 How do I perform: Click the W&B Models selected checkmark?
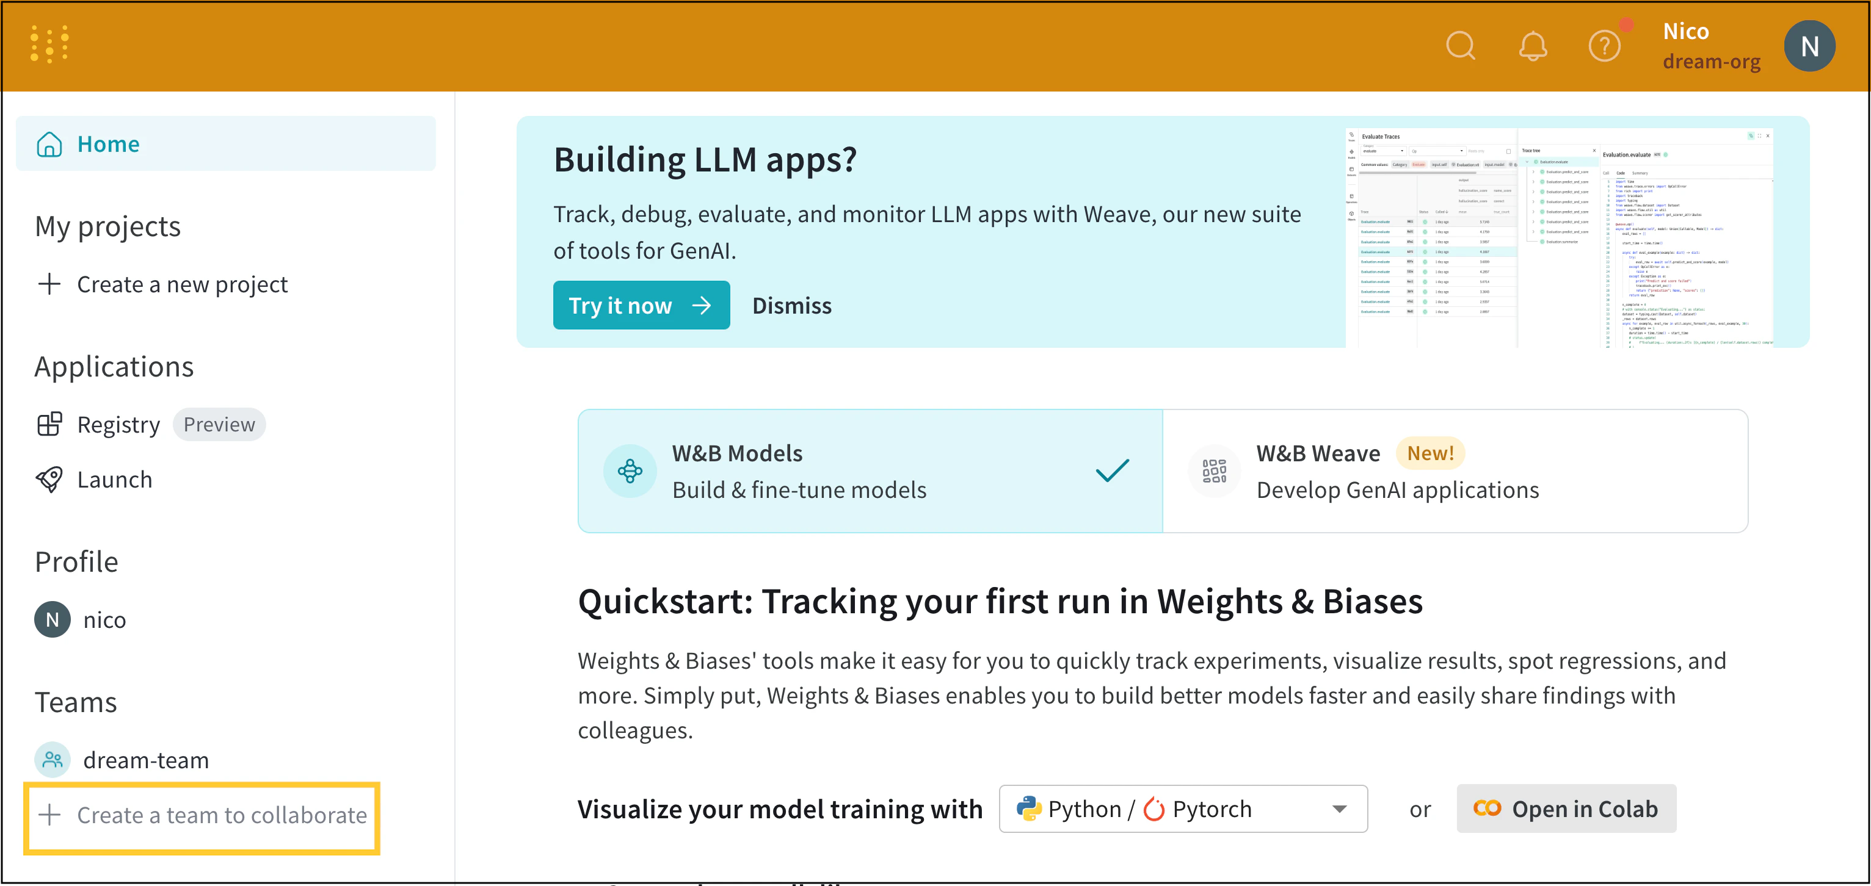[x=1111, y=471]
